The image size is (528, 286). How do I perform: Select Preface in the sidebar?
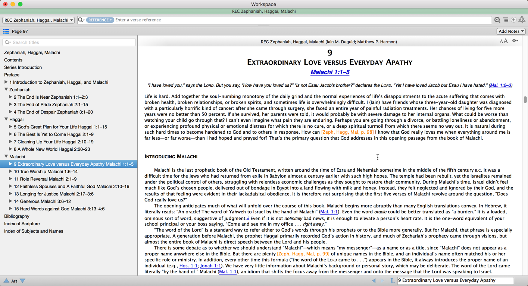tap(12, 75)
